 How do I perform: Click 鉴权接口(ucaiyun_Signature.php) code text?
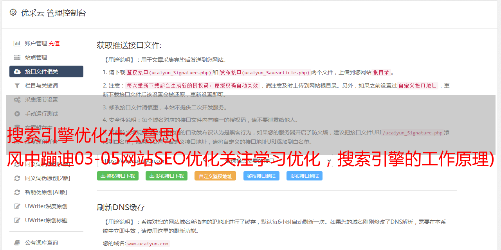(169, 72)
